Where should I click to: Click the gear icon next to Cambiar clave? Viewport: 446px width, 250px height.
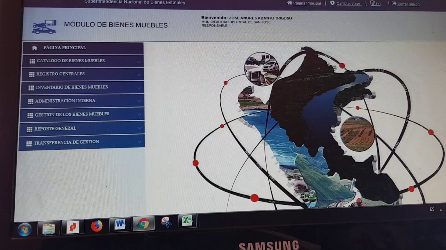[x=332, y=3]
